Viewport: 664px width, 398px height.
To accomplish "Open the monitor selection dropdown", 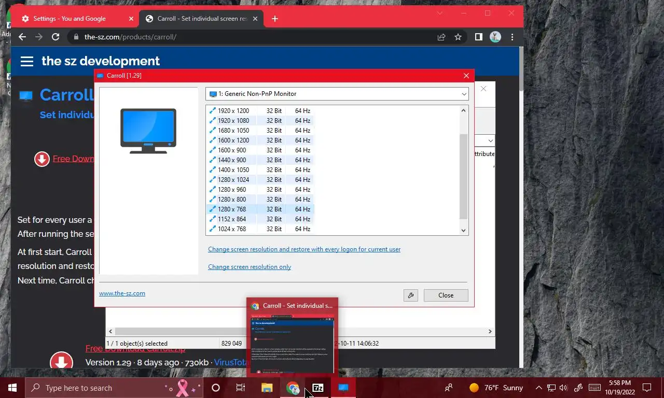I will pyautogui.click(x=337, y=94).
